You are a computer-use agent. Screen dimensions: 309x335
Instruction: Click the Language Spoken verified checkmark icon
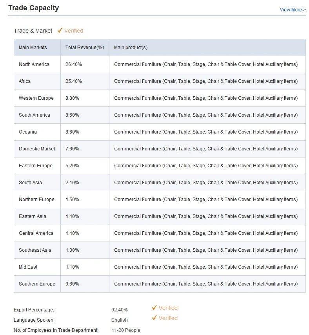pyautogui.click(x=154, y=318)
